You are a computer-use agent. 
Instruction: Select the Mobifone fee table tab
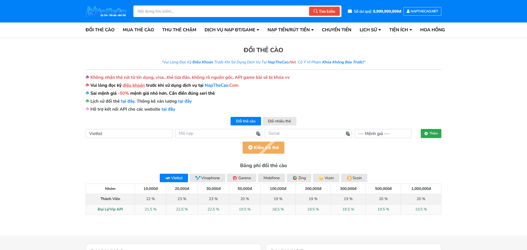pyautogui.click(x=271, y=178)
